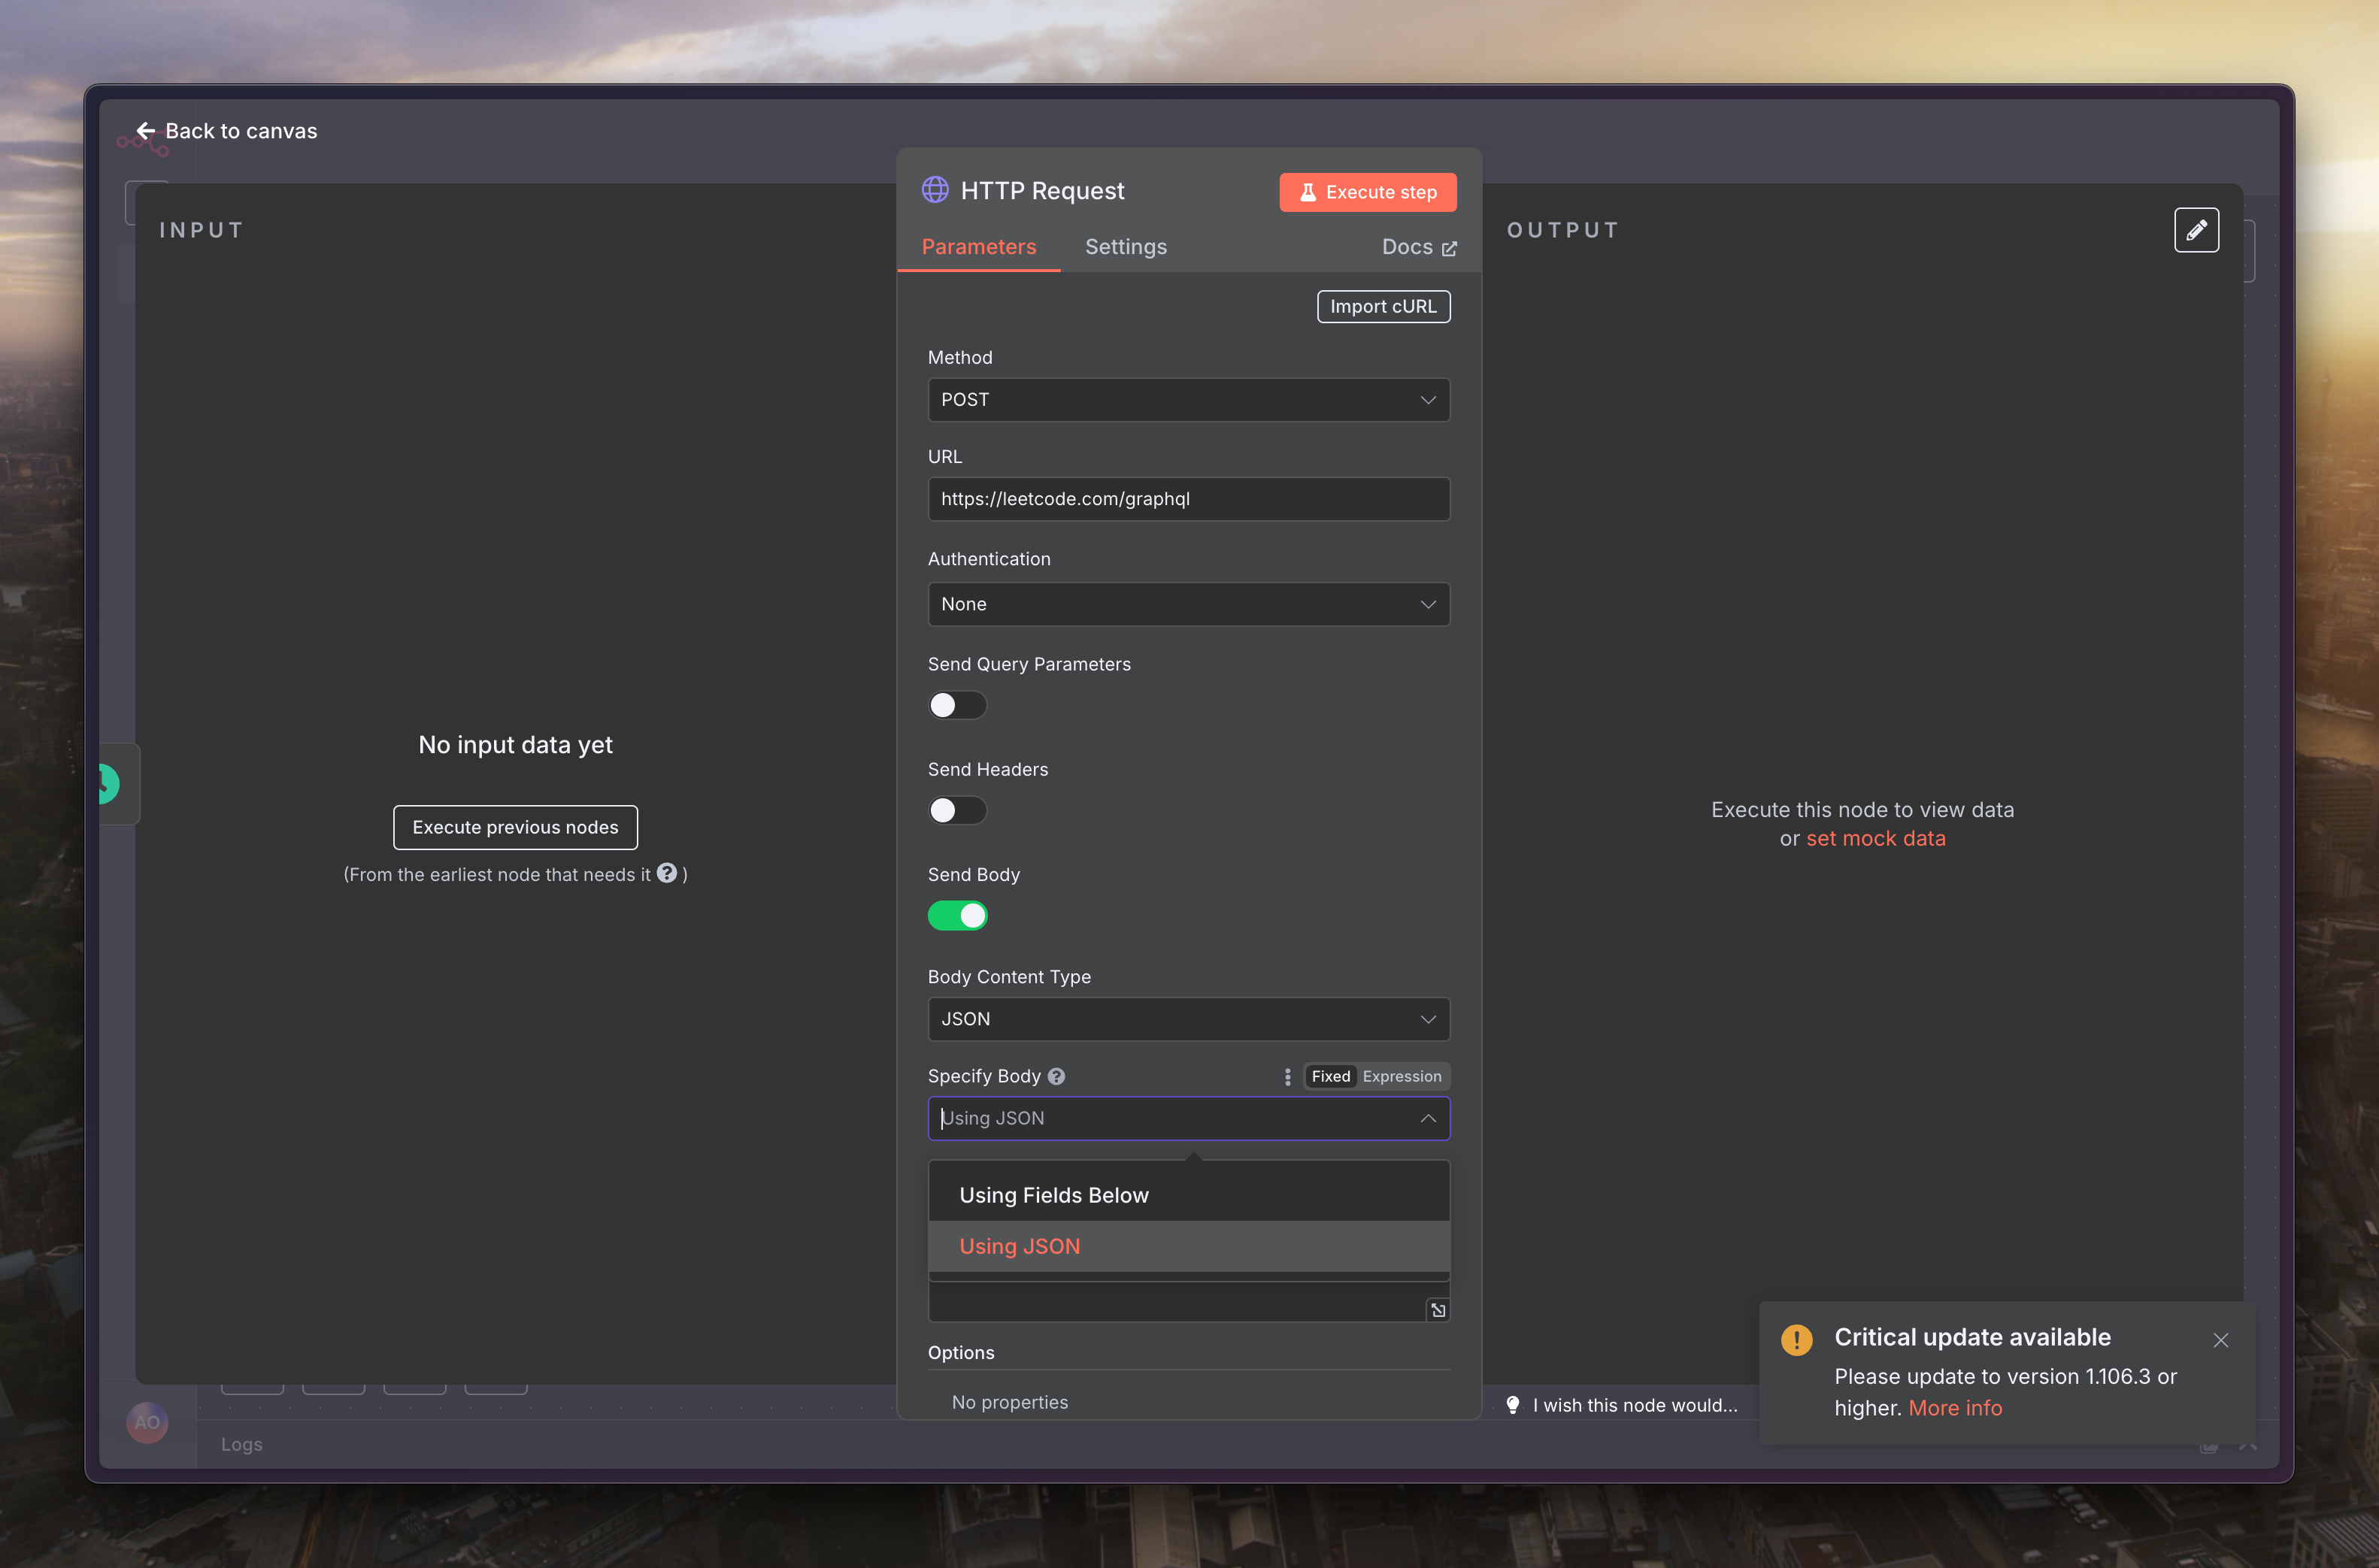Click the lightbulb feedback icon
Screen dimensions: 2379x1568
click(1513, 1405)
